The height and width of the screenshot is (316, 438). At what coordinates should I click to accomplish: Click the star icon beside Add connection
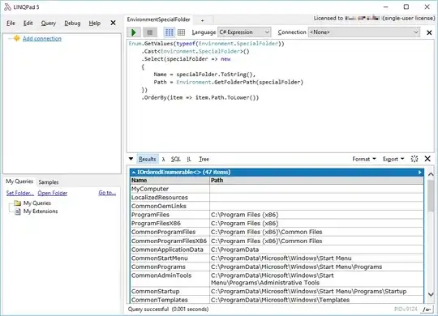click(17, 38)
